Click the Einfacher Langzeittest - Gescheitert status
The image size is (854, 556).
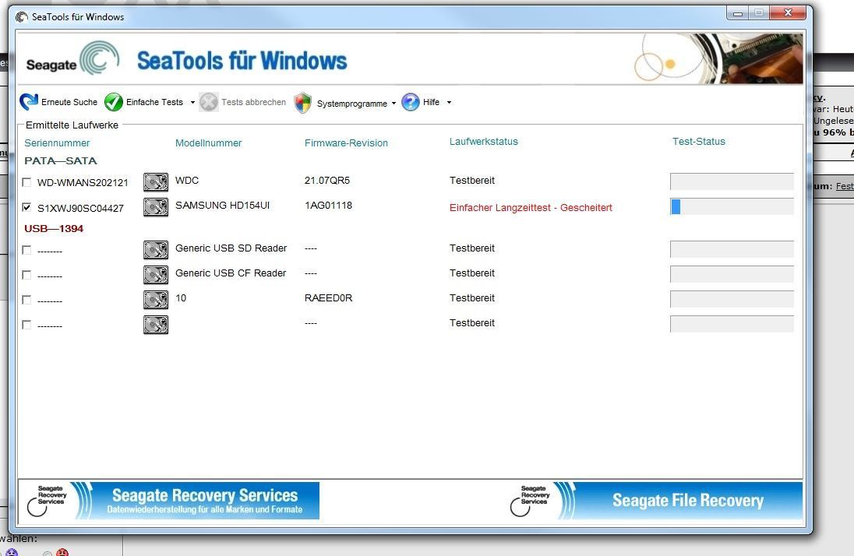[531, 207]
